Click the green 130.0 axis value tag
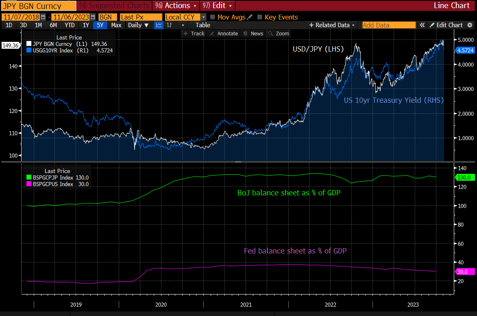The height and width of the screenshot is (316, 477). click(x=464, y=177)
